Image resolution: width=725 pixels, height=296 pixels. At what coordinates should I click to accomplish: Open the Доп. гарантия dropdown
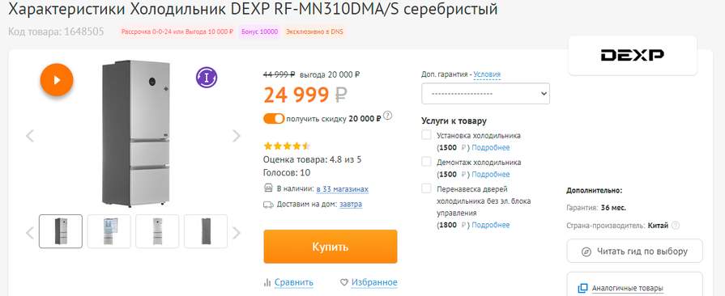(x=485, y=93)
